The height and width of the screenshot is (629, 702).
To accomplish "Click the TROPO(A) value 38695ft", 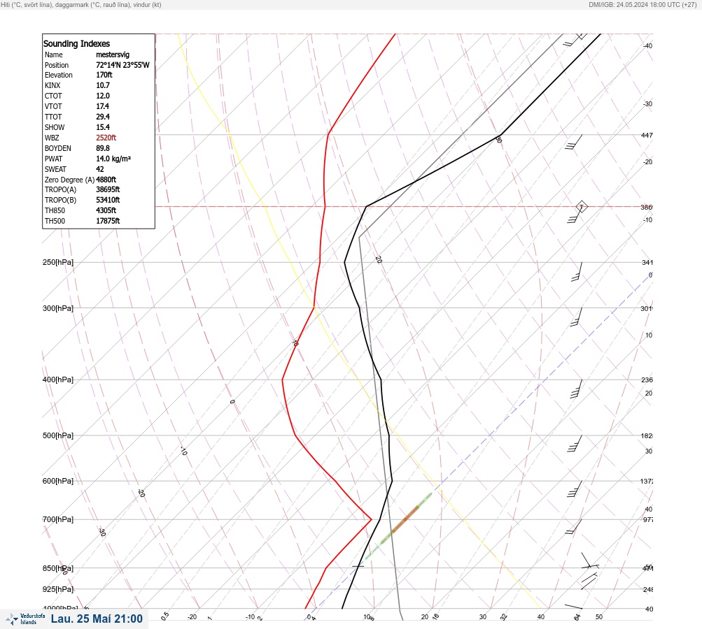I will 108,189.
